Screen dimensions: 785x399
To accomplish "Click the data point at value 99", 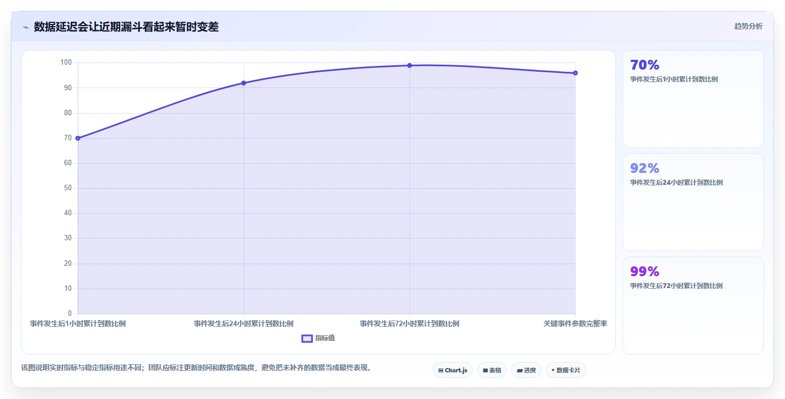I will coord(409,65).
